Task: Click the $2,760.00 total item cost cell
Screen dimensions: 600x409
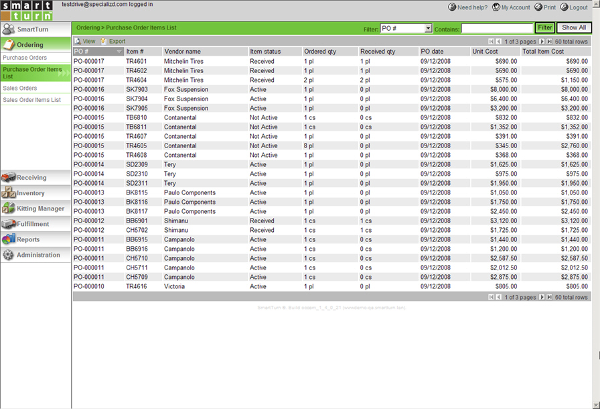Action: pyautogui.click(x=575, y=145)
